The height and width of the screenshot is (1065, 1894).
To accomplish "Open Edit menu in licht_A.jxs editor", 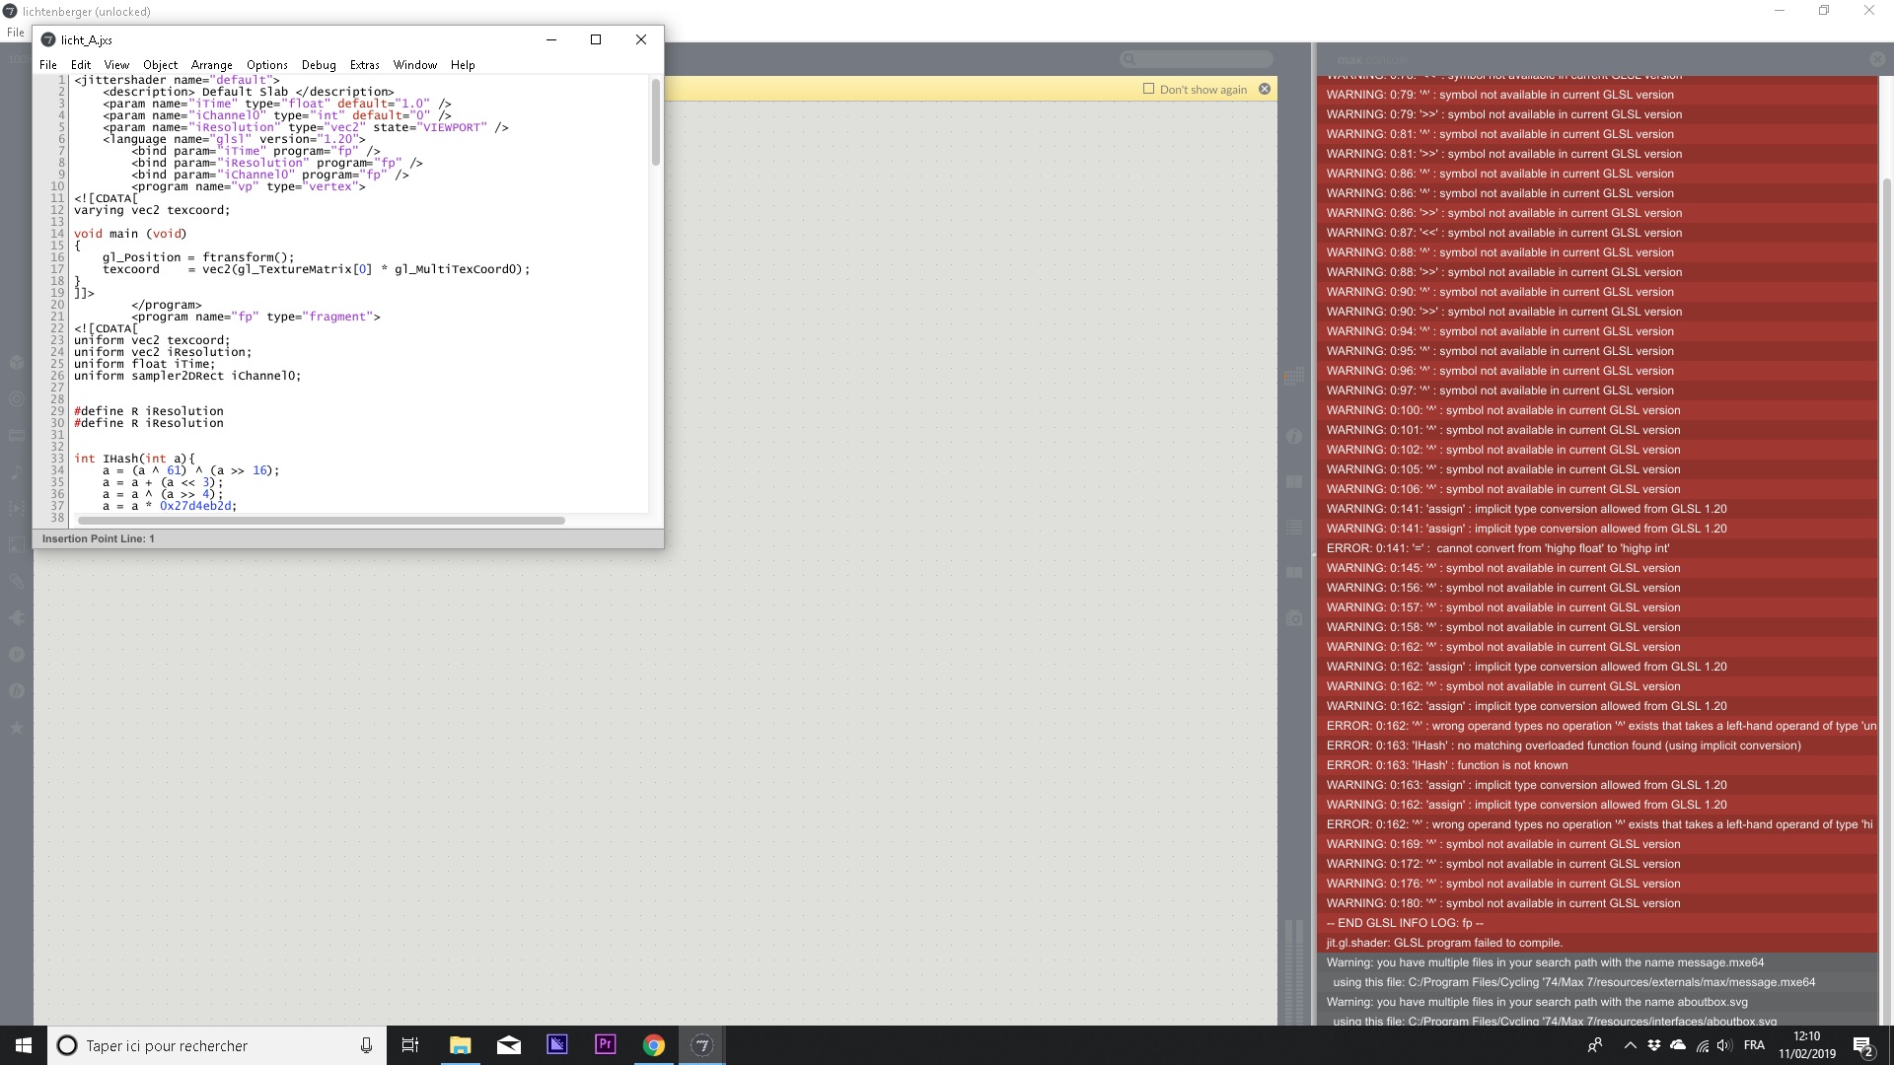I will click(x=81, y=64).
